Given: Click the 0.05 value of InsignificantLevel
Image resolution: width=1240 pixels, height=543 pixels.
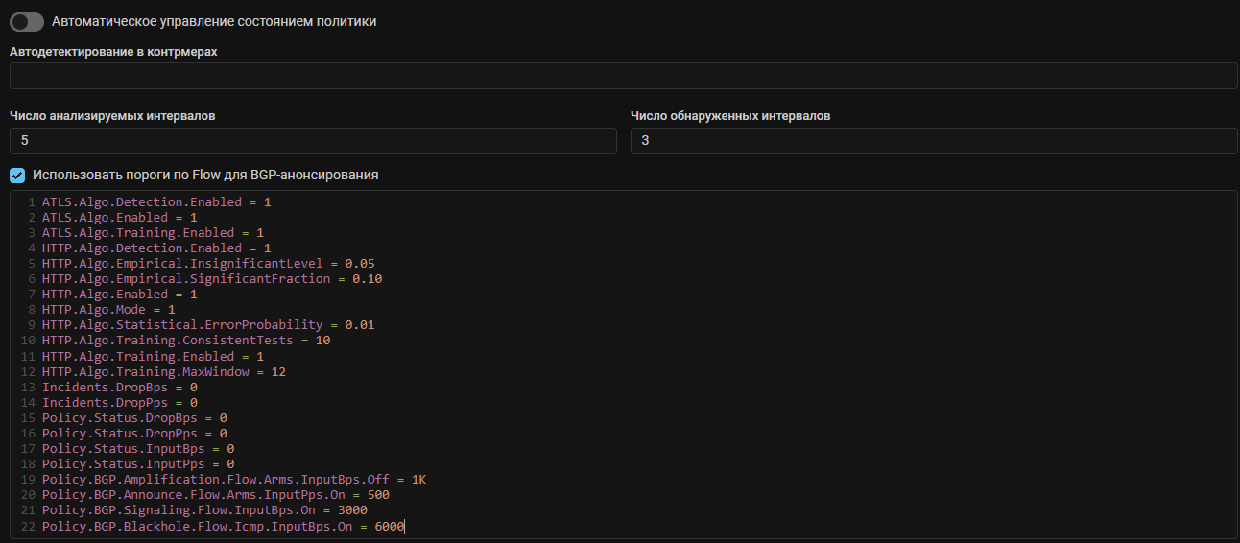Looking at the screenshot, I should (x=360, y=264).
